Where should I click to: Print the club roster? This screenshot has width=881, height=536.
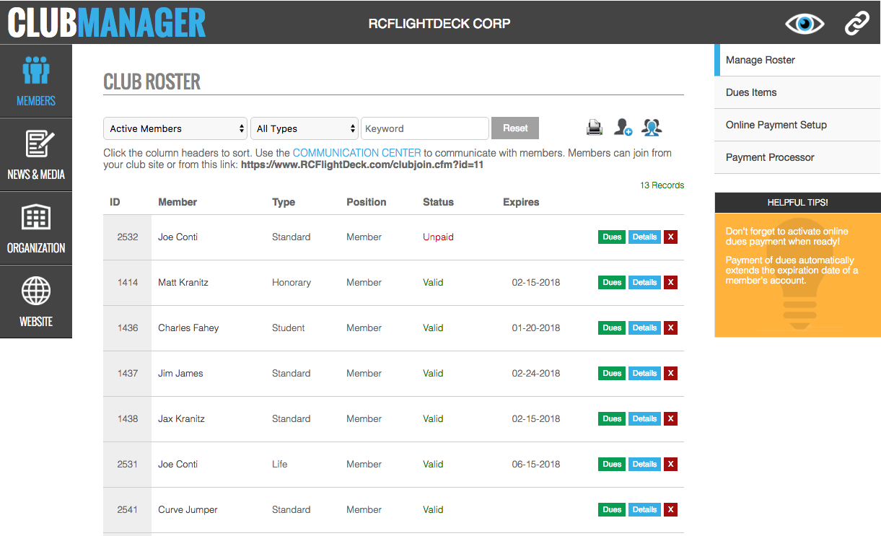(x=595, y=128)
